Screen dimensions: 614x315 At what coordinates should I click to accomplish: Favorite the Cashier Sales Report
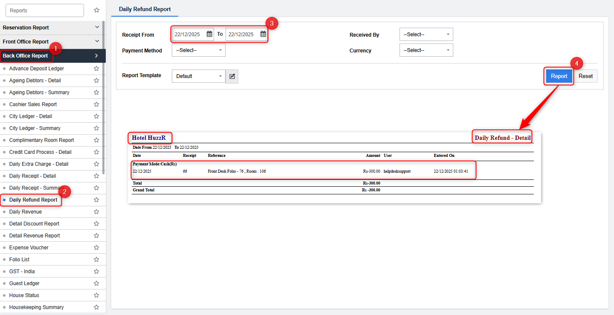click(x=96, y=104)
